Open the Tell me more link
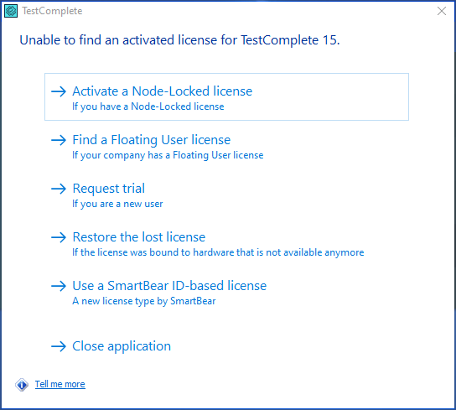Image resolution: width=456 pixels, height=410 pixels. 60,384
